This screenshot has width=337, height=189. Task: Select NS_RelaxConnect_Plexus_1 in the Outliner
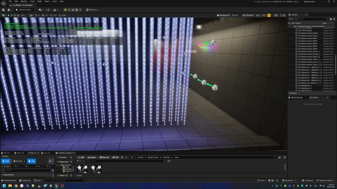point(309,51)
